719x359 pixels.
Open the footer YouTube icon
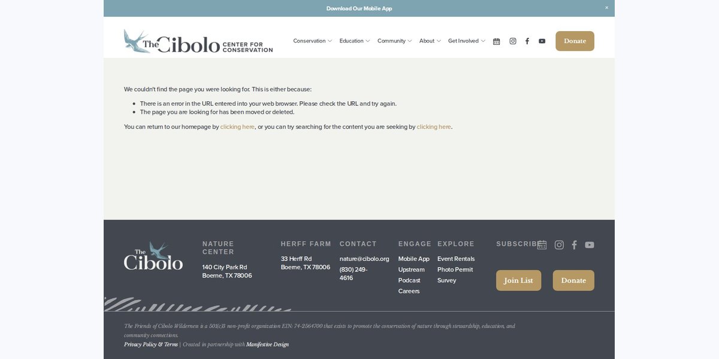(x=590, y=245)
